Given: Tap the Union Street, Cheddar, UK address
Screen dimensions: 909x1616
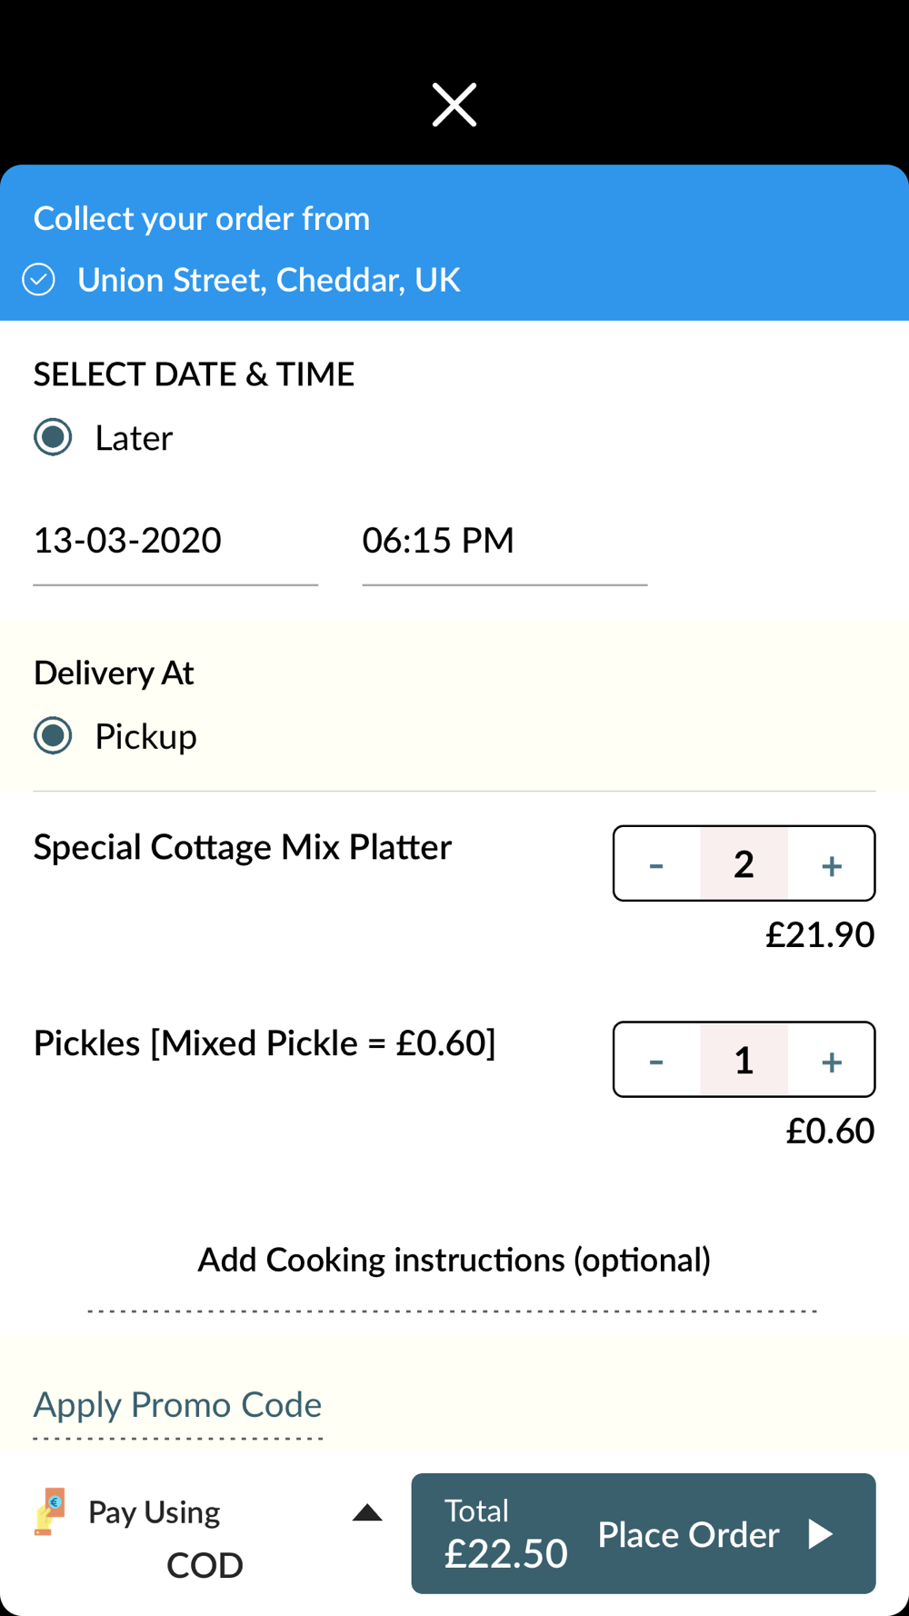Looking at the screenshot, I should (268, 280).
